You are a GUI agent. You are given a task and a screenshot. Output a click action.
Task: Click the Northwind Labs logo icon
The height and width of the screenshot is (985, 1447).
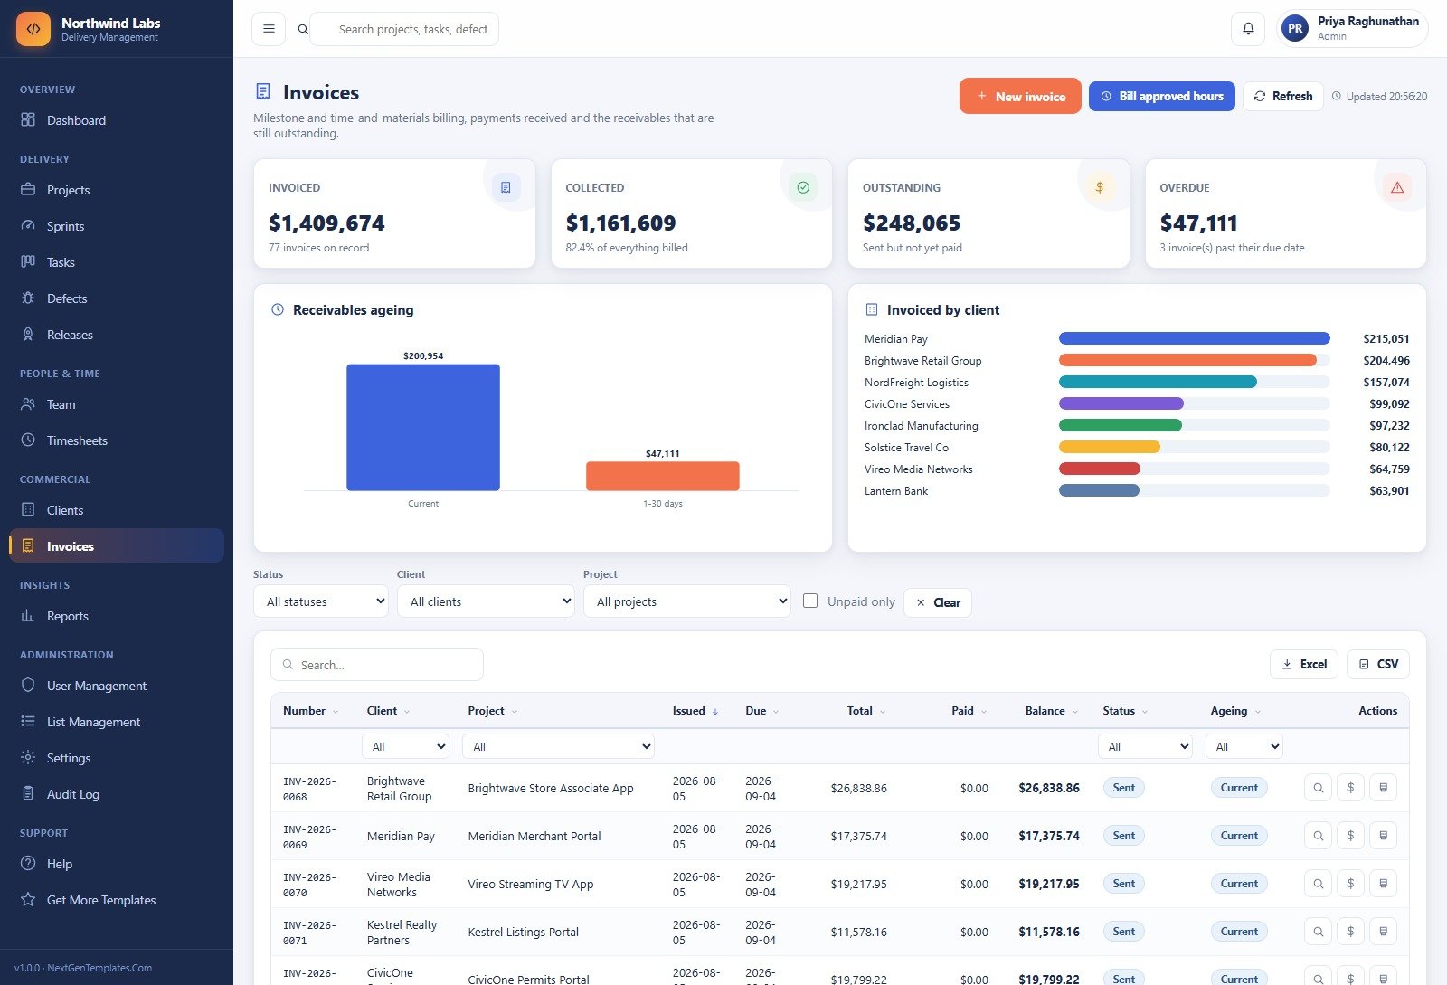(x=33, y=29)
